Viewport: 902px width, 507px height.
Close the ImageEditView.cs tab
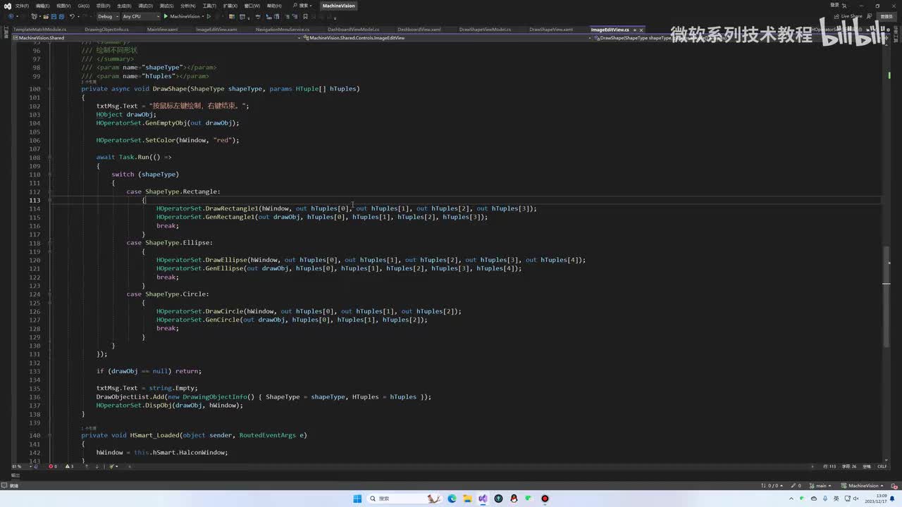(643, 30)
